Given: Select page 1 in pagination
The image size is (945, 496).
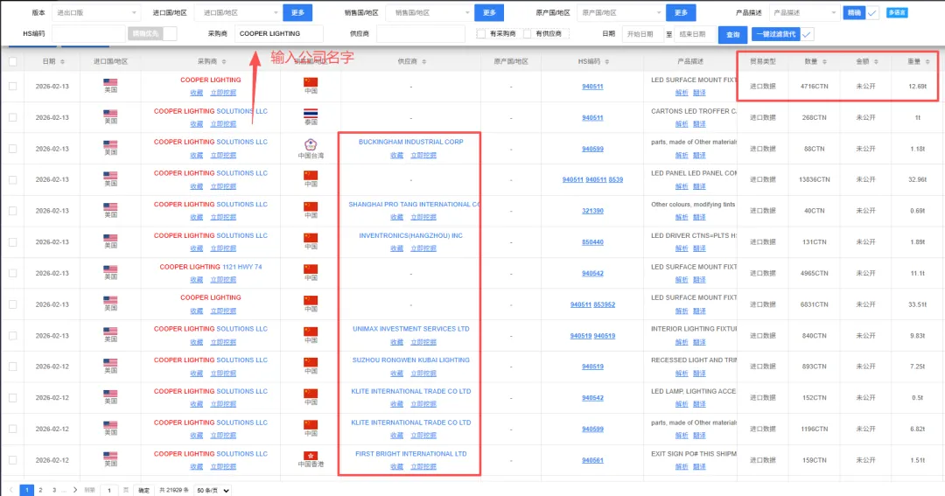Looking at the screenshot, I should point(26,490).
